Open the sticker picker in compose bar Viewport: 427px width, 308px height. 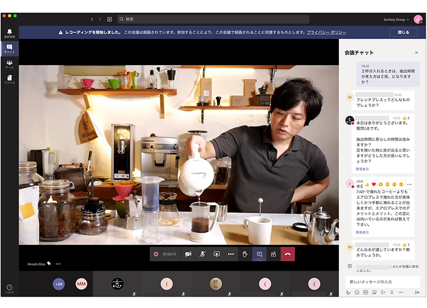tap(375, 292)
